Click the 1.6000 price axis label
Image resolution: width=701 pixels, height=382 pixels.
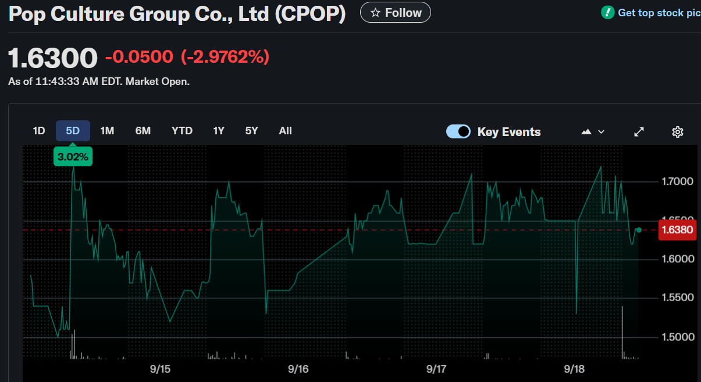[677, 259]
